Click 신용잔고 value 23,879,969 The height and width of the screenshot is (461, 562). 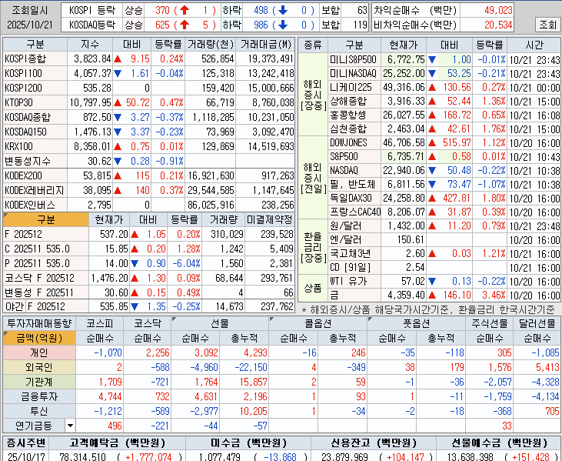click(344, 456)
